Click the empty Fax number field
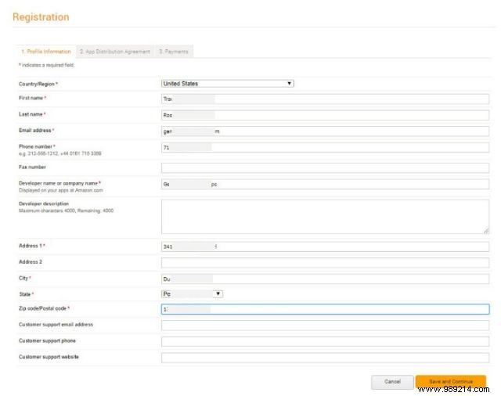This screenshot has height=396, width=501. point(325,167)
